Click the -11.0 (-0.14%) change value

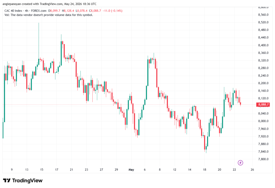click(x=113, y=11)
